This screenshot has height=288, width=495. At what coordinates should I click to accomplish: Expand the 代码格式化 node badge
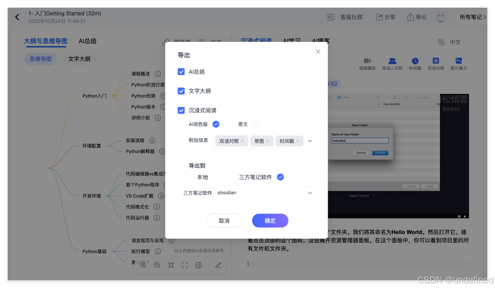(156, 206)
